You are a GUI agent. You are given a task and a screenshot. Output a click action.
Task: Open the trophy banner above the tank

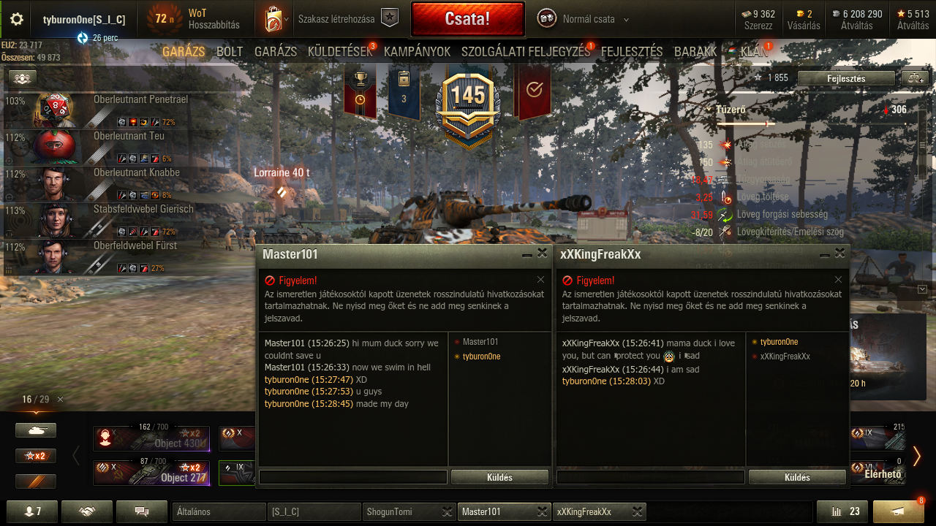pos(360,91)
